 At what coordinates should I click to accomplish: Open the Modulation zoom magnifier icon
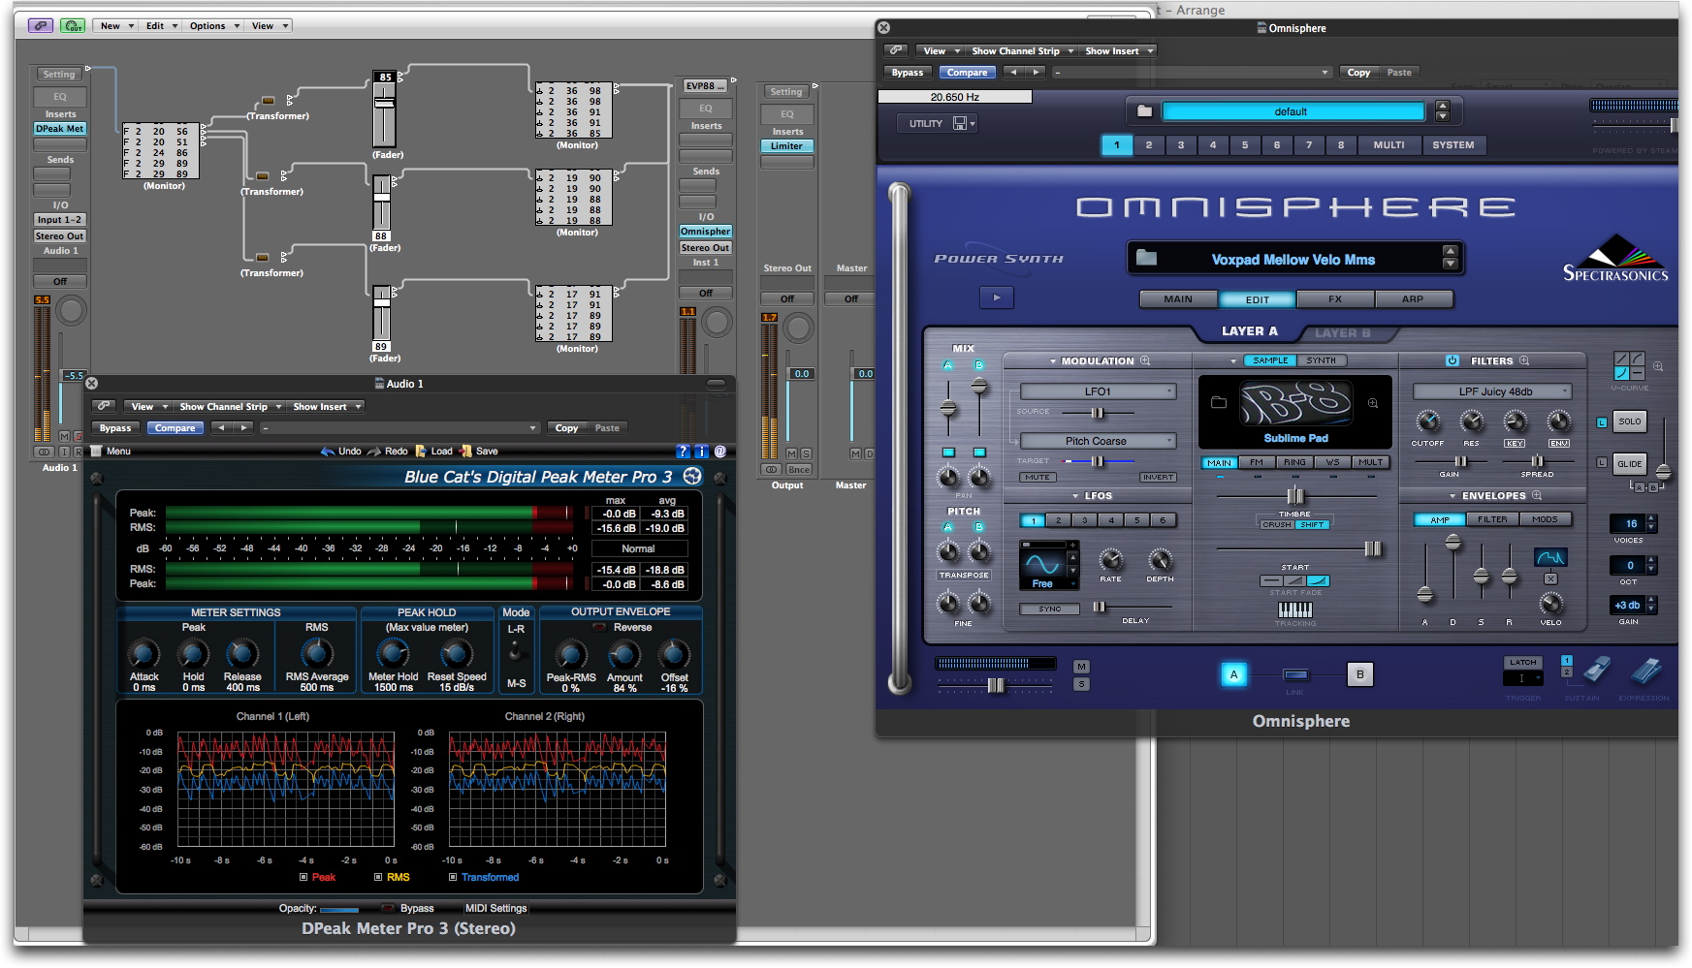[x=1145, y=360]
